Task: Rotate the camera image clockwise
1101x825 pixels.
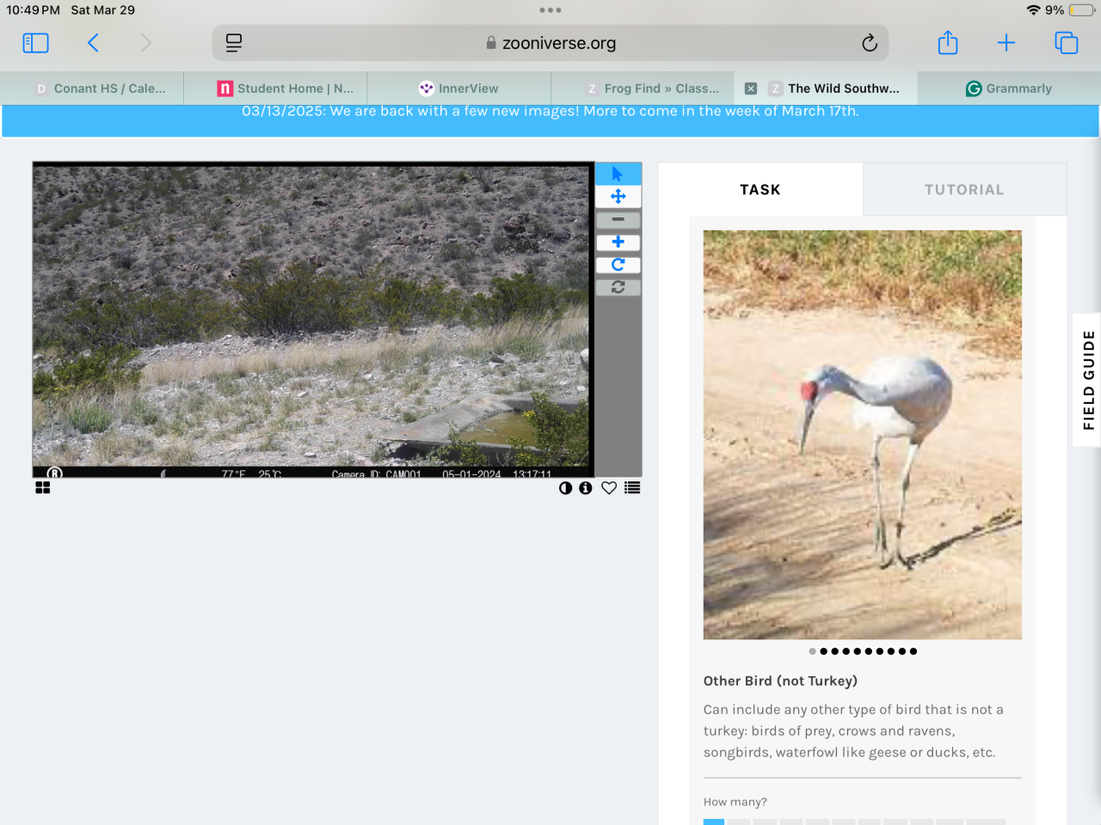Action: tap(618, 265)
